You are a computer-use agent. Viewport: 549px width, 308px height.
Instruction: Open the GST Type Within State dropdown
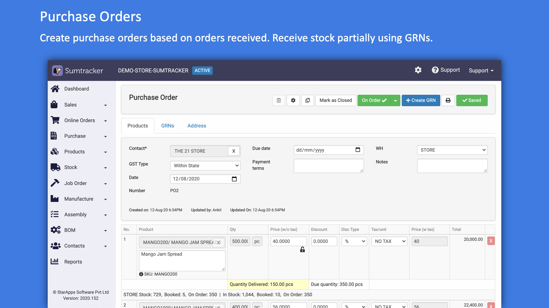tap(205, 165)
